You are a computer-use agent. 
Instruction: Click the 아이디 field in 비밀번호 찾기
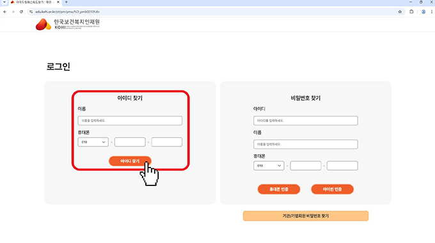[x=305, y=121]
